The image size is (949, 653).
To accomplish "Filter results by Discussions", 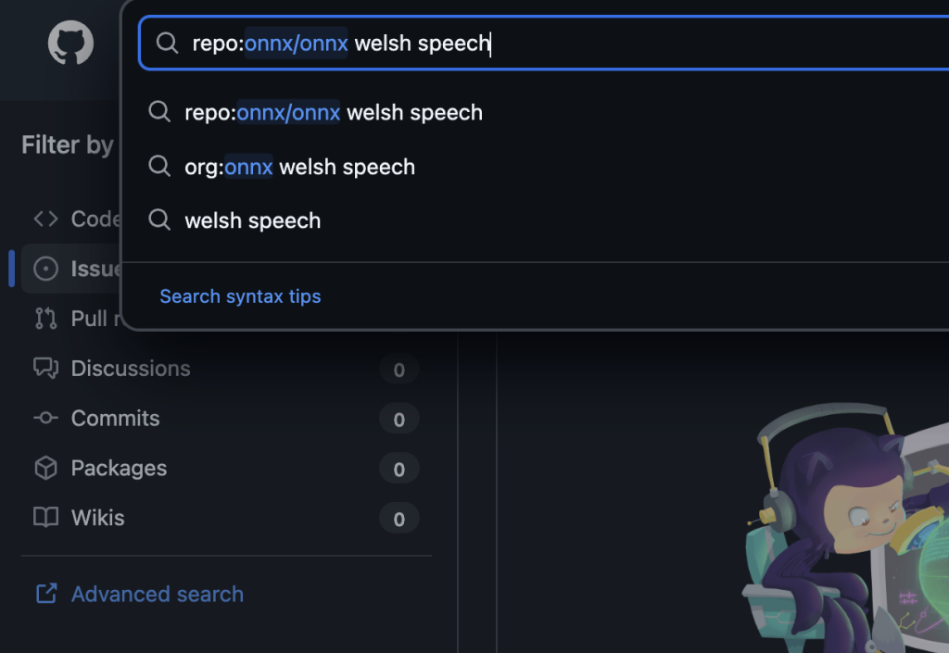I will point(131,369).
